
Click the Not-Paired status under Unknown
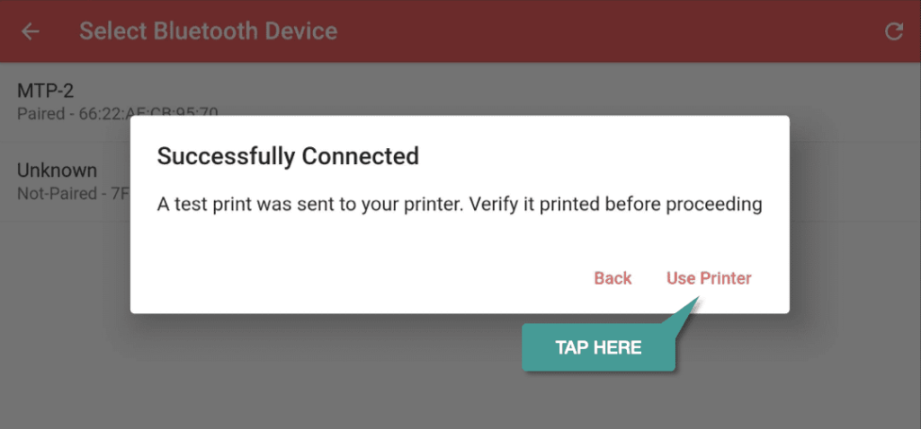(56, 193)
